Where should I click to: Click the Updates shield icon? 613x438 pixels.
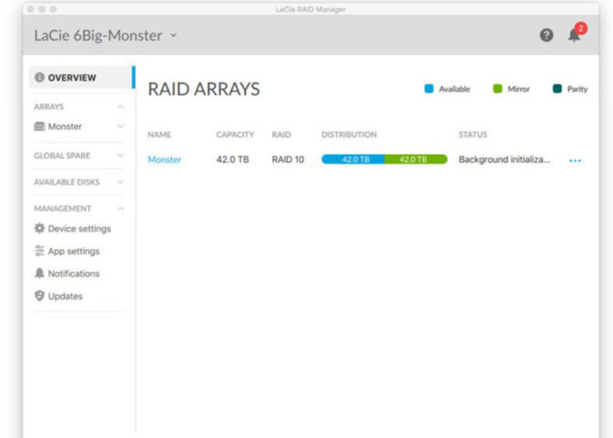pyautogui.click(x=39, y=296)
